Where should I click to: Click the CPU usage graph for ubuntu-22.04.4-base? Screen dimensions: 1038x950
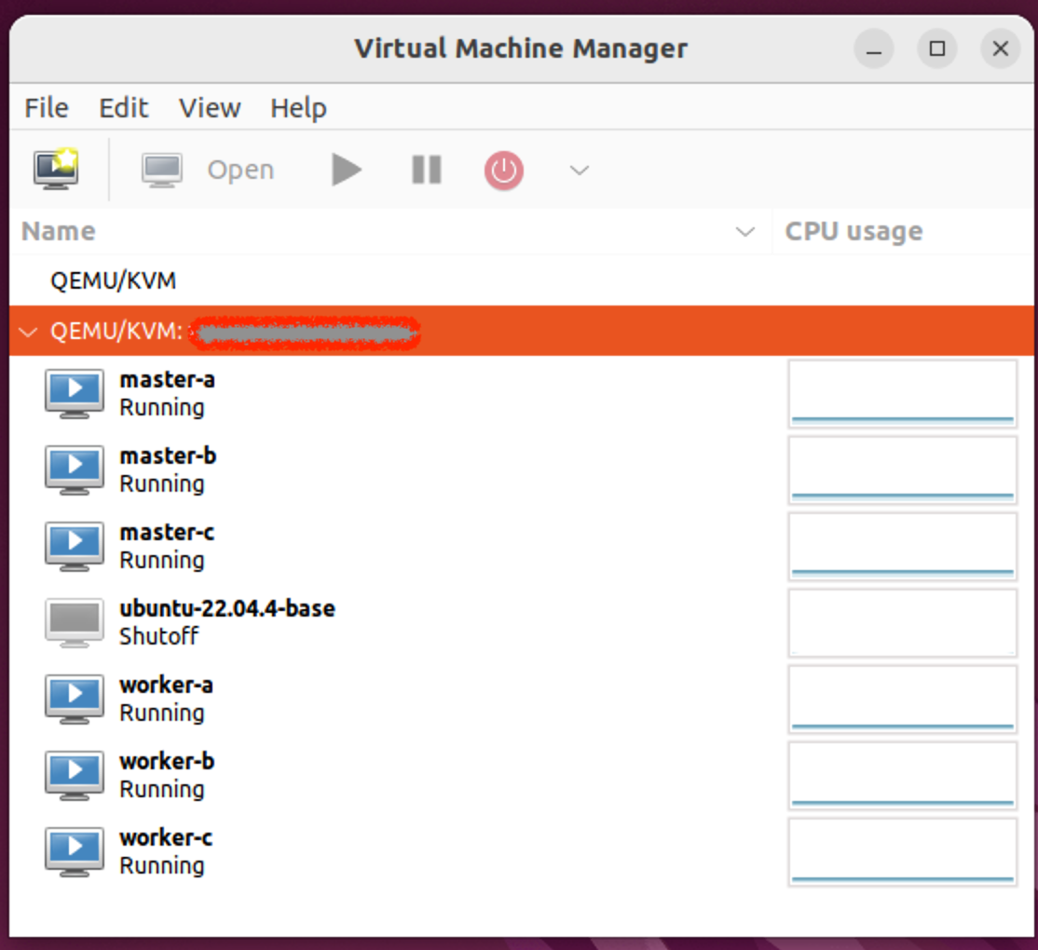902,623
